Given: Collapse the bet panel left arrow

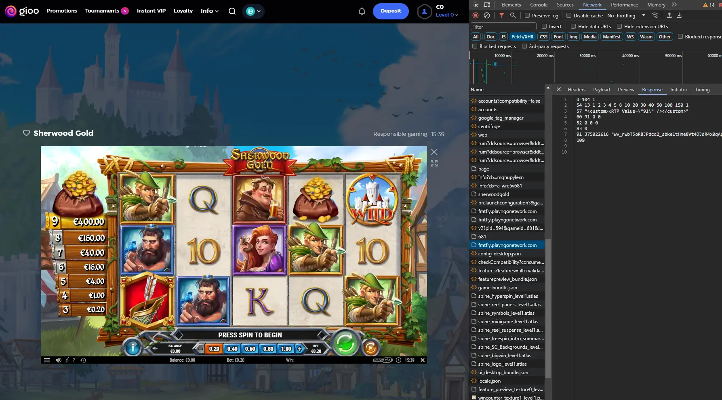Looking at the screenshot, I should click(155, 348).
